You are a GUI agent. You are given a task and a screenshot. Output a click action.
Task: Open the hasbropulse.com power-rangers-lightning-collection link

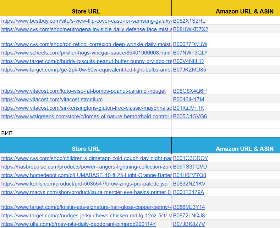click(x=86, y=167)
